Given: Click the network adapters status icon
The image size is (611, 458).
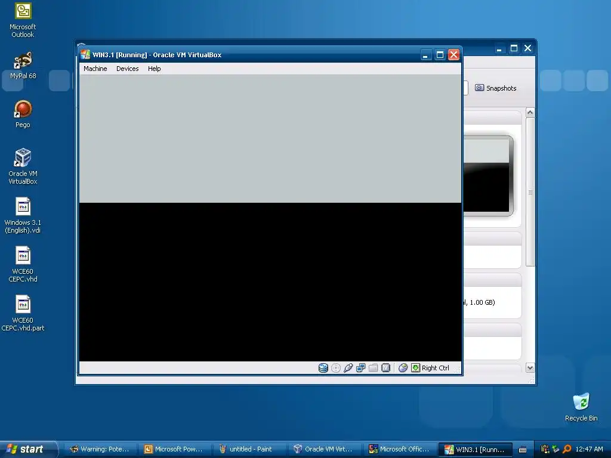Looking at the screenshot, I should 360,367.
